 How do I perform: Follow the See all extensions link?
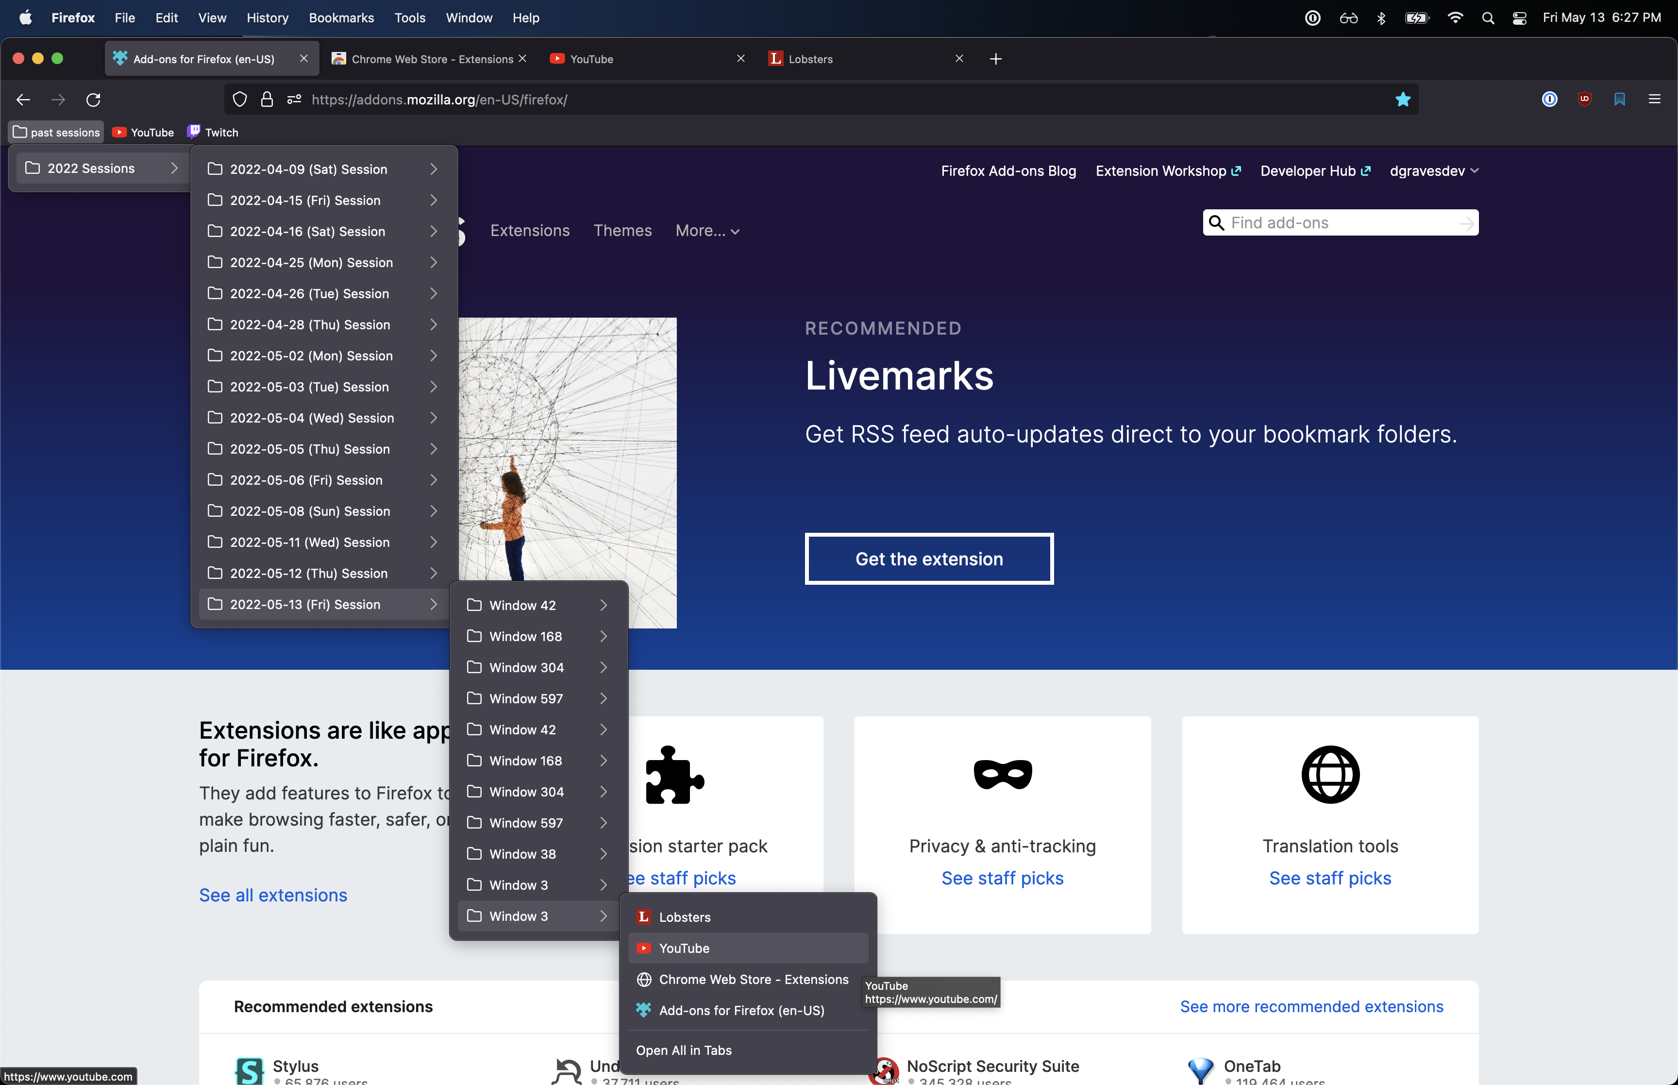[x=272, y=895]
